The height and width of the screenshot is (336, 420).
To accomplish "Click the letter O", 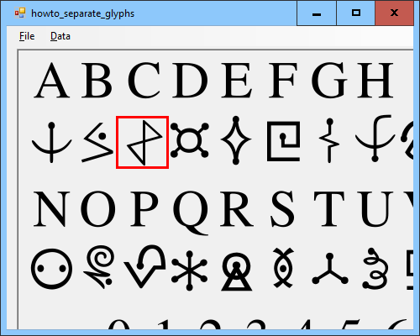I will pos(98,209).
